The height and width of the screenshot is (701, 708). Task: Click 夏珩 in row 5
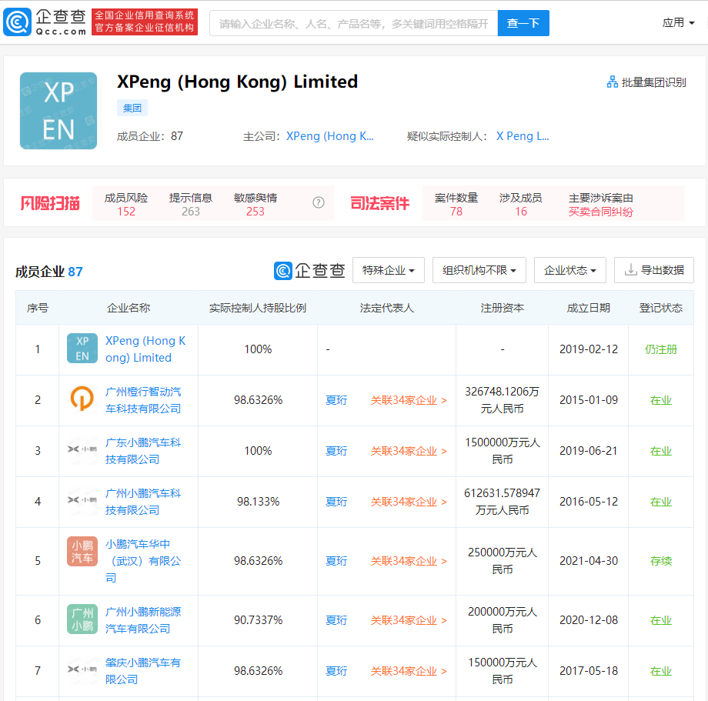point(336,561)
